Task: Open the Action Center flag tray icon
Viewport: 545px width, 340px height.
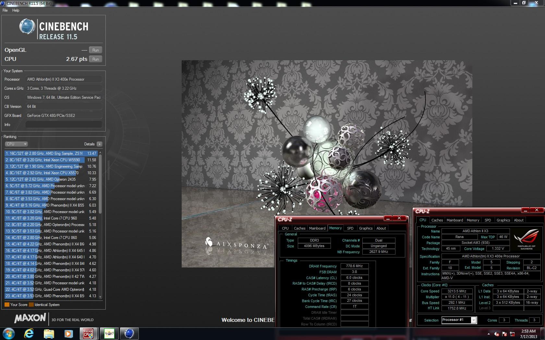Action: (504, 334)
